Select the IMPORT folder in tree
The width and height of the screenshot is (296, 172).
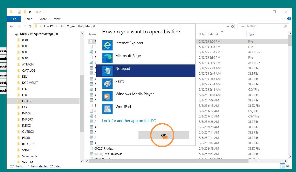click(27, 120)
